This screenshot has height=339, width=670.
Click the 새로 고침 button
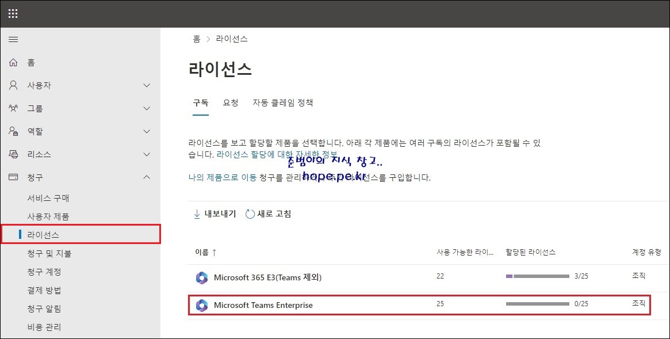269,214
